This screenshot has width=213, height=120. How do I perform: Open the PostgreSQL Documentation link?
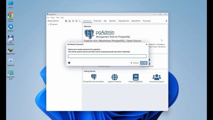pyautogui.click(x=94, y=82)
